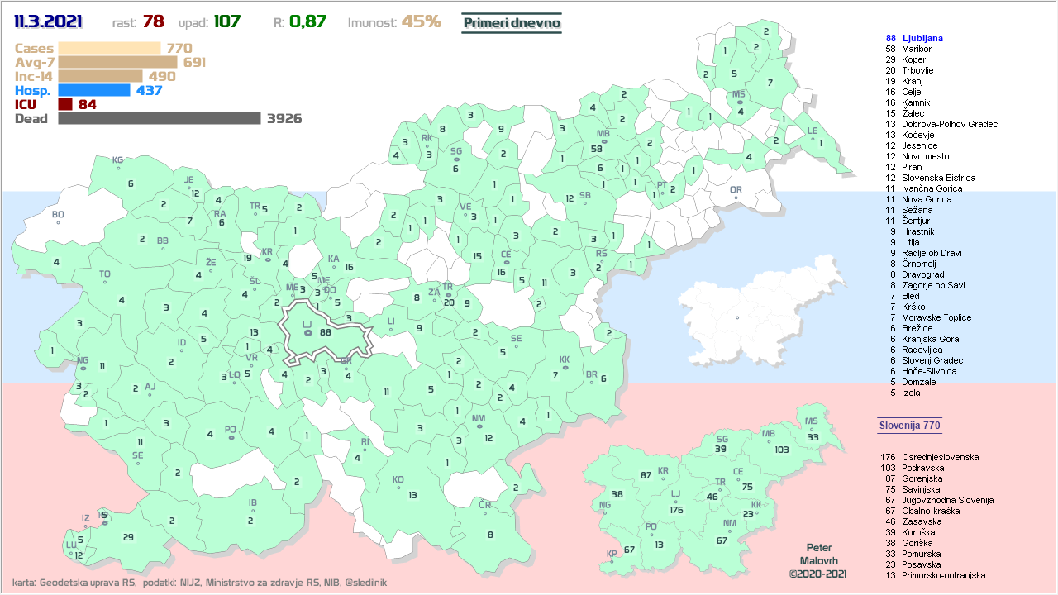Select Maribor in the municipality list

(917, 49)
